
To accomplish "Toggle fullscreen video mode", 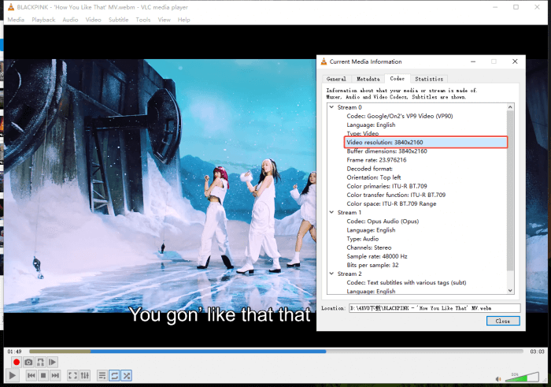I will coord(72,376).
